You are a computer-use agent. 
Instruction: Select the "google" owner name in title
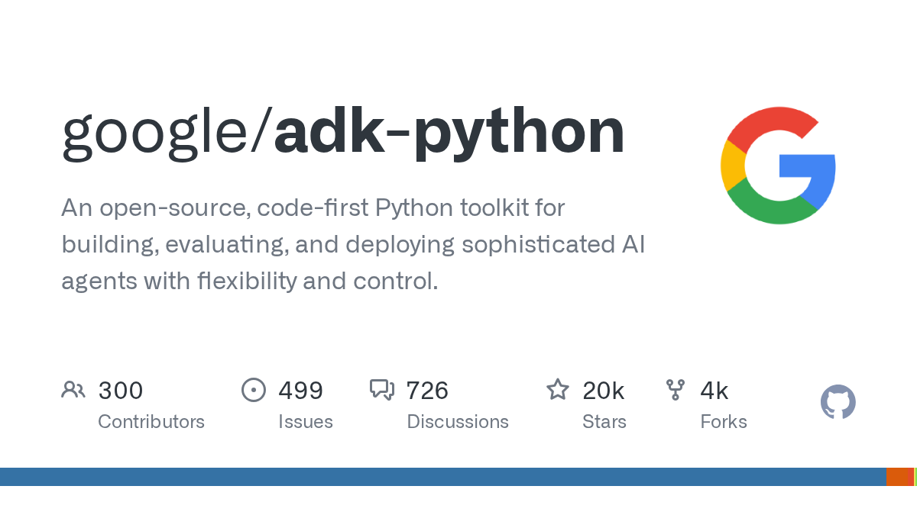coord(157,135)
